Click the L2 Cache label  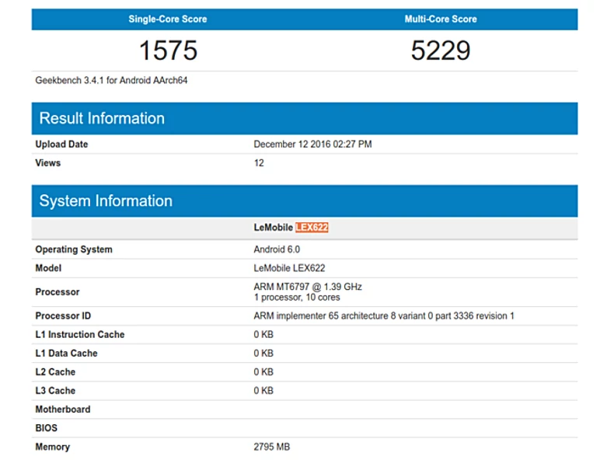point(55,372)
